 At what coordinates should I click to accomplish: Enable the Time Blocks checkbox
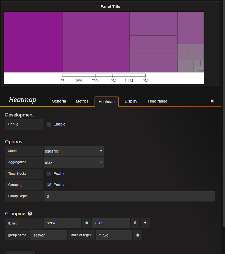(x=49, y=174)
